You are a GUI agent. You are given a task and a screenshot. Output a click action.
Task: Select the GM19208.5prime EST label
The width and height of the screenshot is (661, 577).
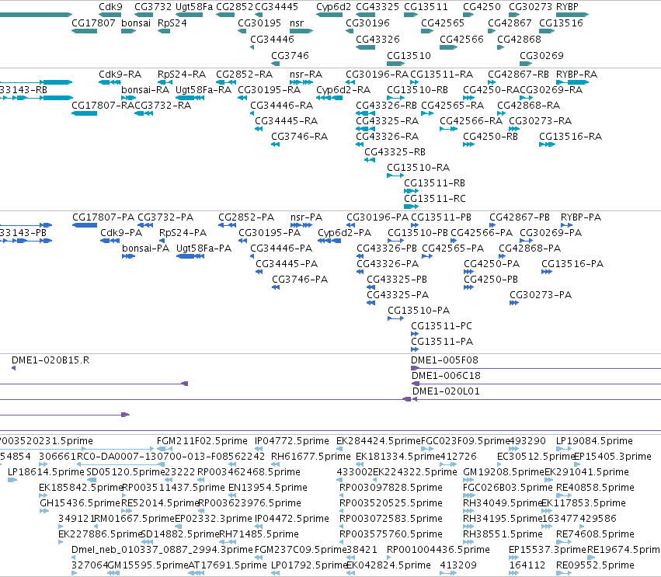coord(504,472)
